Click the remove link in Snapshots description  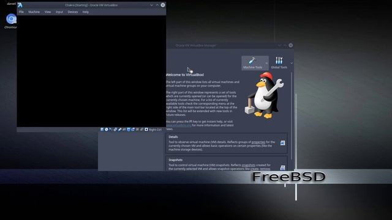(x=265, y=169)
